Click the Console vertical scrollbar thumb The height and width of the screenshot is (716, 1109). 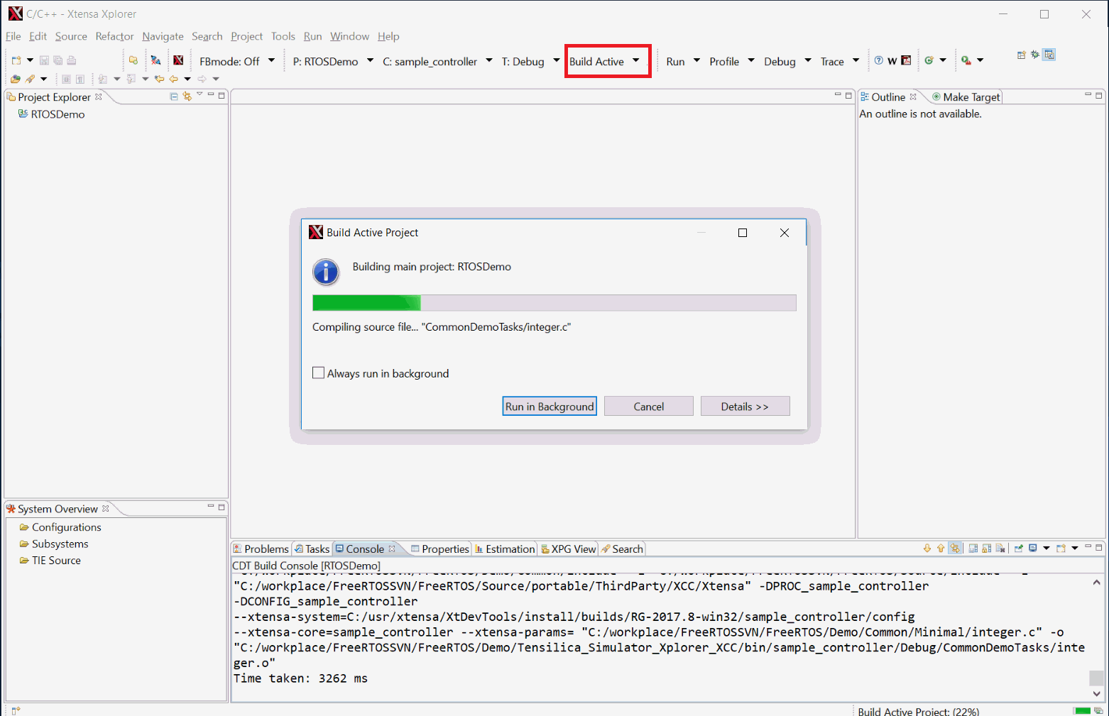pyautogui.click(x=1096, y=678)
